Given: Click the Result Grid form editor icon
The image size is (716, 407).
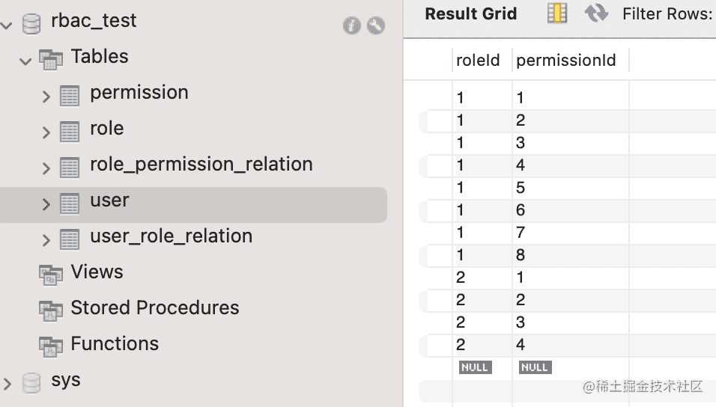Looking at the screenshot, I should coord(557,13).
